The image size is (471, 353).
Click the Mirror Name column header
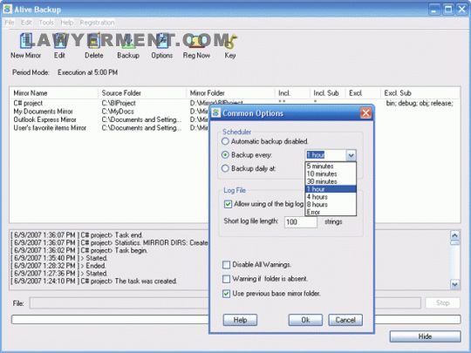[x=54, y=93]
